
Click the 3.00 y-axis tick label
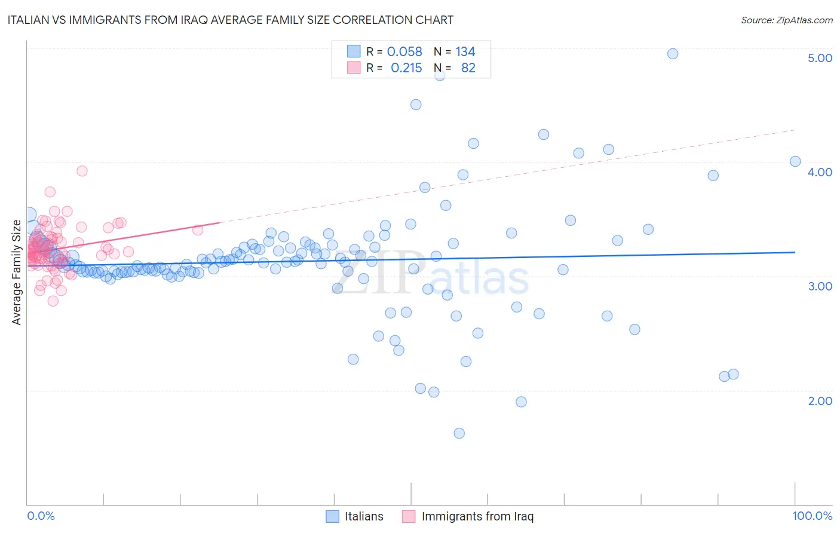point(820,286)
